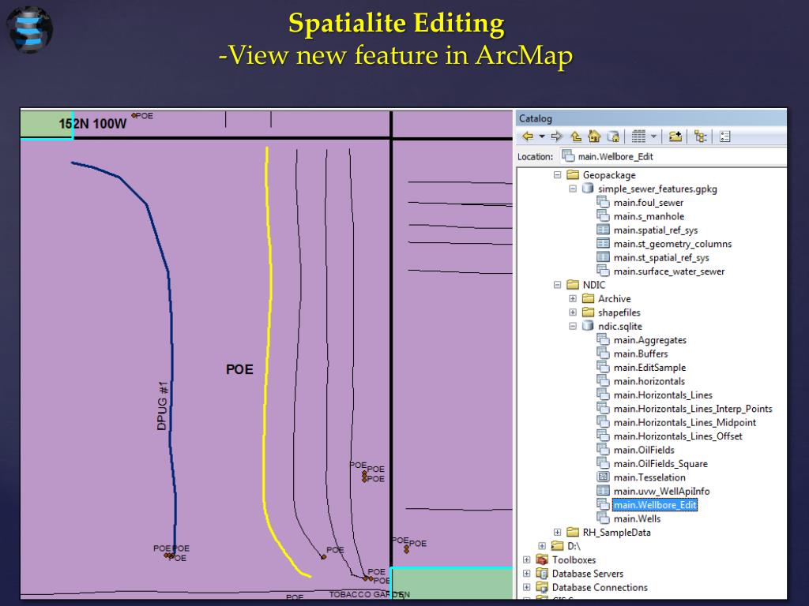Expand the shapefiles folder
The image size is (809, 606).
pos(573,312)
